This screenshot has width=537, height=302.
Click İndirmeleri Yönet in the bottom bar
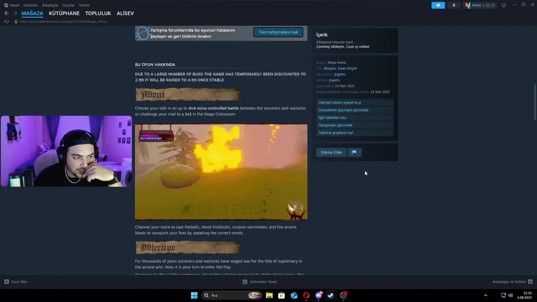click(x=263, y=282)
